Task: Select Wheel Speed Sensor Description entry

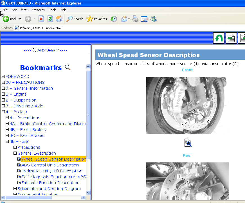Action: [53, 159]
